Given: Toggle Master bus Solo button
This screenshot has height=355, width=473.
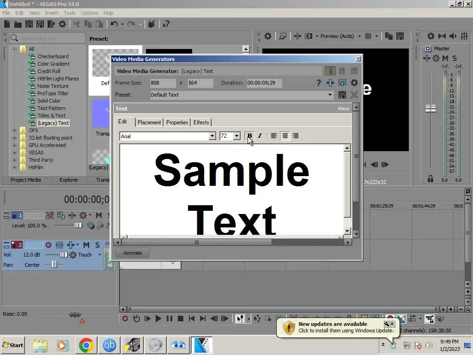Looking at the screenshot, I should tap(455, 58).
